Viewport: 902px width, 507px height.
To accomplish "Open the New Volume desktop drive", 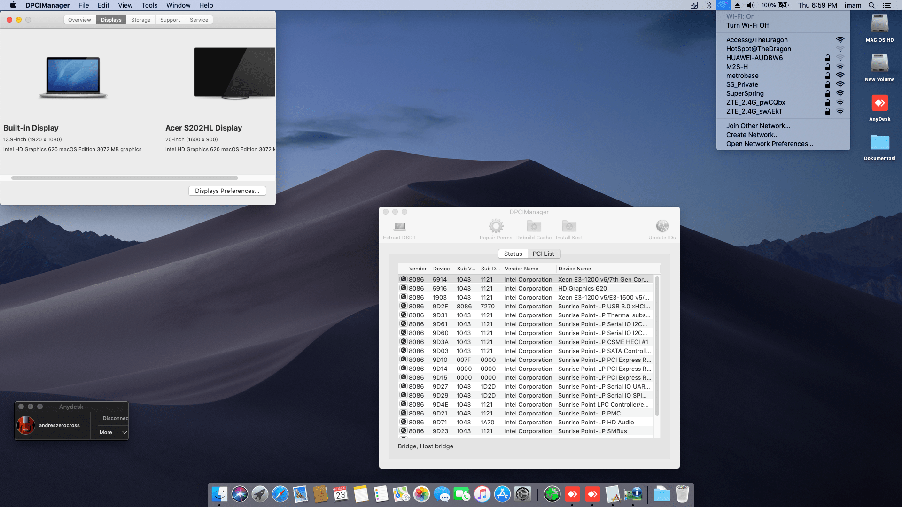I will (879, 68).
